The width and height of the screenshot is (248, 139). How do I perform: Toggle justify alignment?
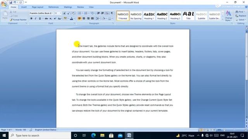92,19
